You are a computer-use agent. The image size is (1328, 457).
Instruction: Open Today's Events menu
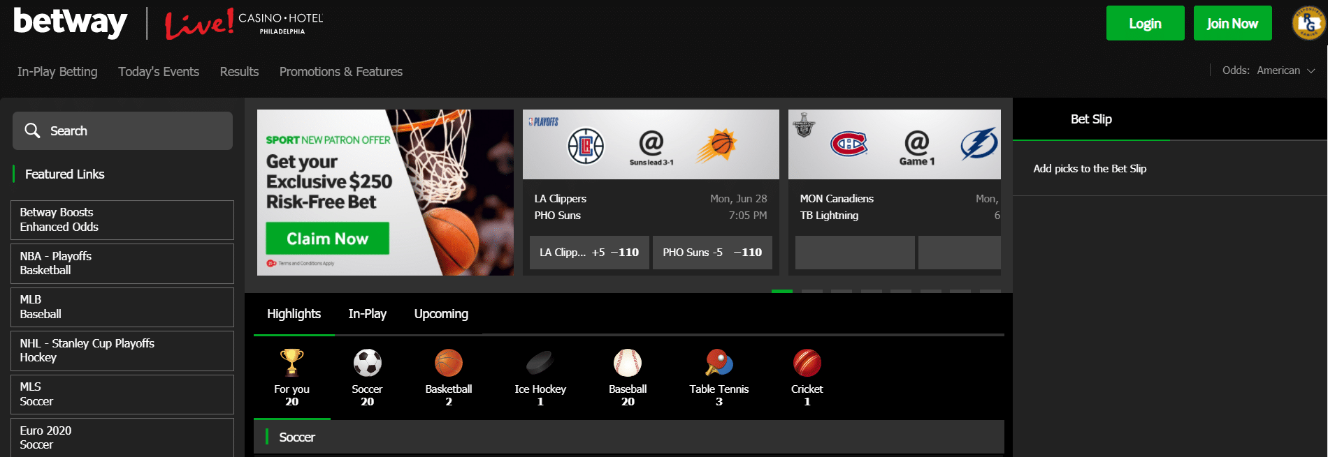pos(159,72)
